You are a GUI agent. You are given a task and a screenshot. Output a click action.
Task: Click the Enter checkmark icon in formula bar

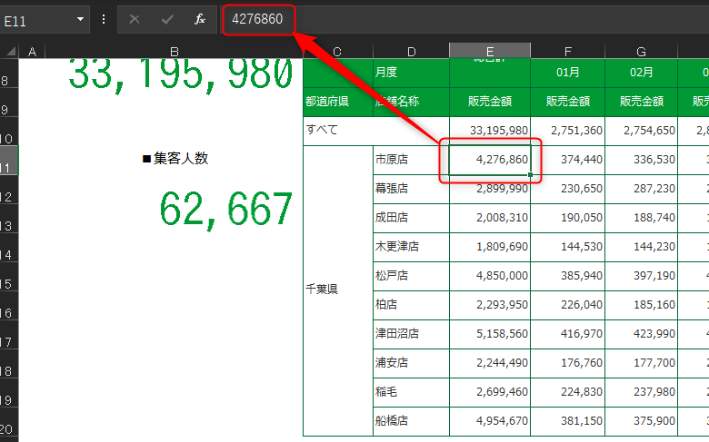coord(167,19)
